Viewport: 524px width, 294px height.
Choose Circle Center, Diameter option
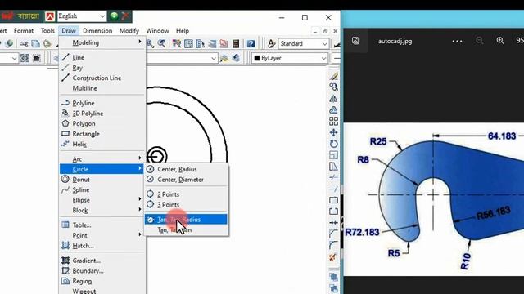[x=187, y=180]
